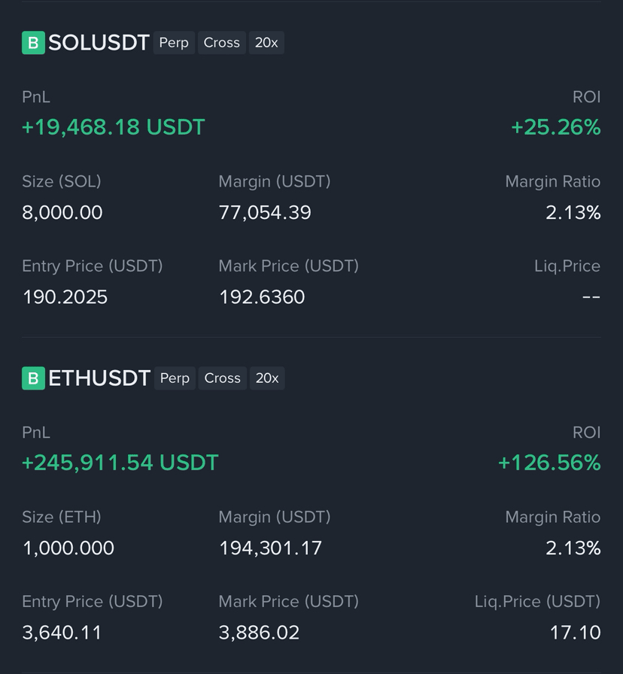Tap the Perp tag on ETHUSDT
Screen dimensions: 623x674
pos(175,378)
